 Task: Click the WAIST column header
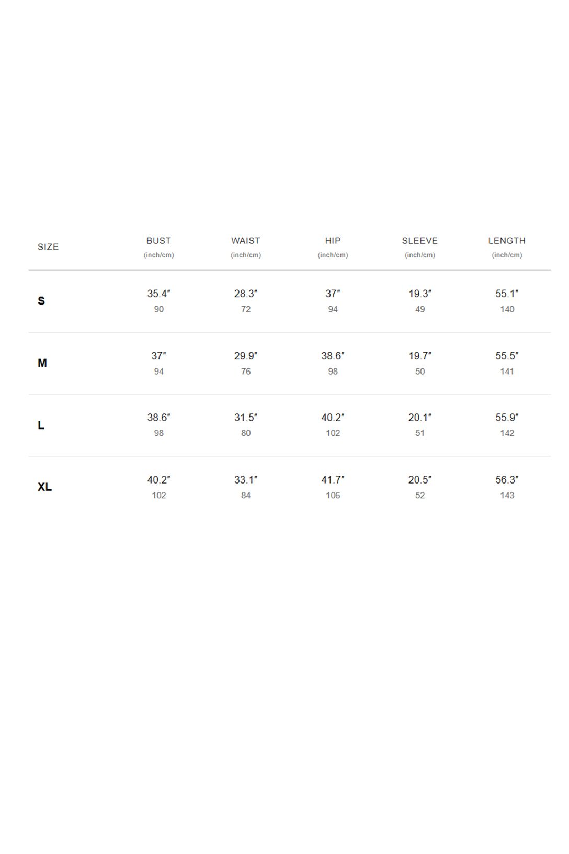246,241
